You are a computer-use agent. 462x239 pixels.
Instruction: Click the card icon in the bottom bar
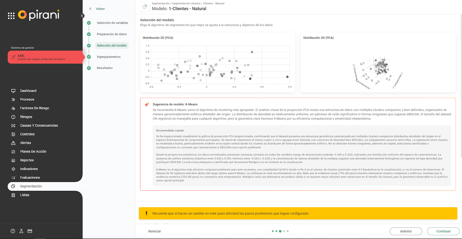30,231
